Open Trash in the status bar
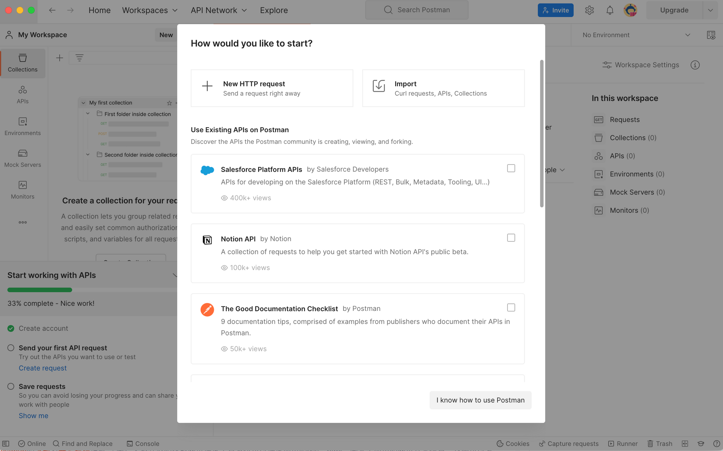The width and height of the screenshot is (723, 451). (660, 443)
